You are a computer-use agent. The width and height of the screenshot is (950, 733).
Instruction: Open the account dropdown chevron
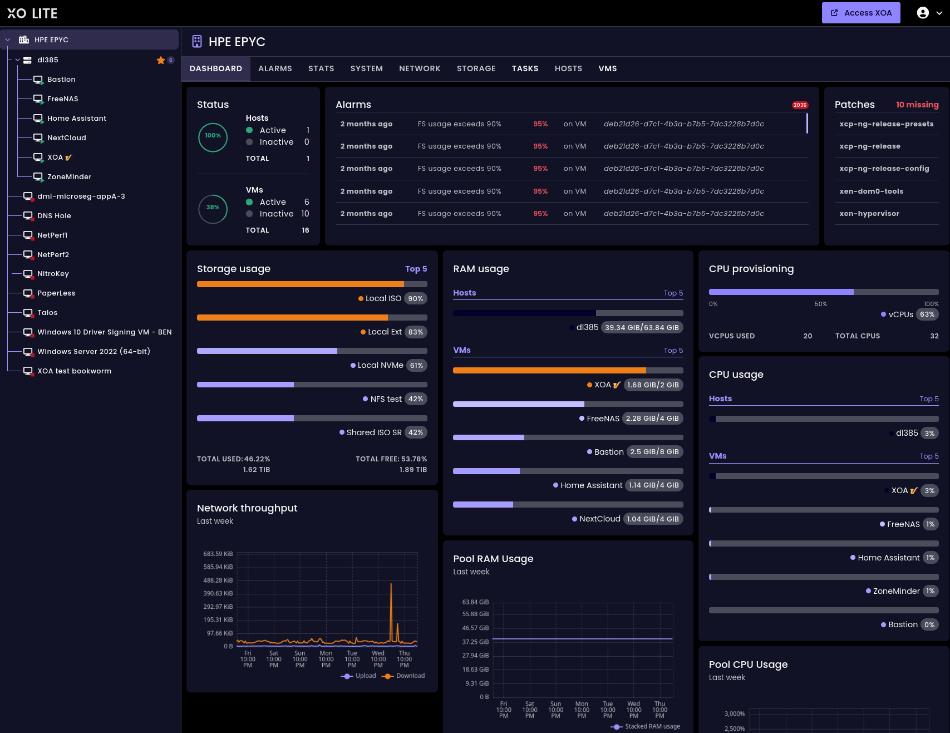tap(939, 13)
